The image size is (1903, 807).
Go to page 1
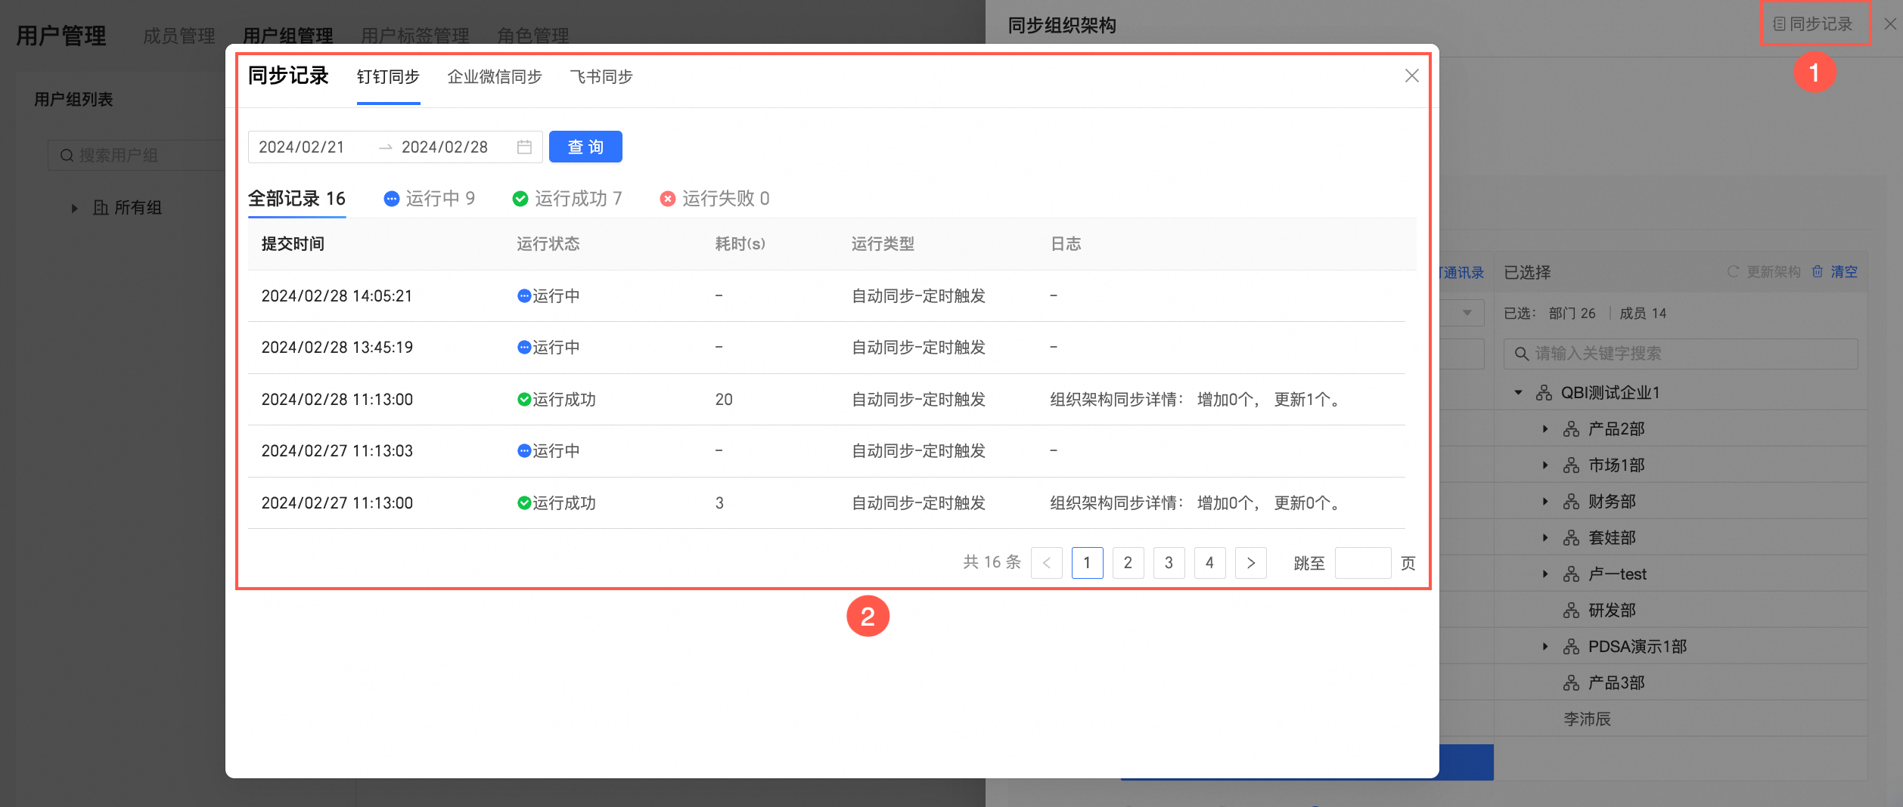coord(1087,563)
